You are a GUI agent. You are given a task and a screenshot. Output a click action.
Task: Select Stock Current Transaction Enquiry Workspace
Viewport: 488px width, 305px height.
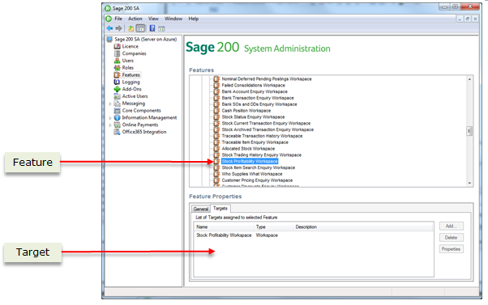(266, 123)
